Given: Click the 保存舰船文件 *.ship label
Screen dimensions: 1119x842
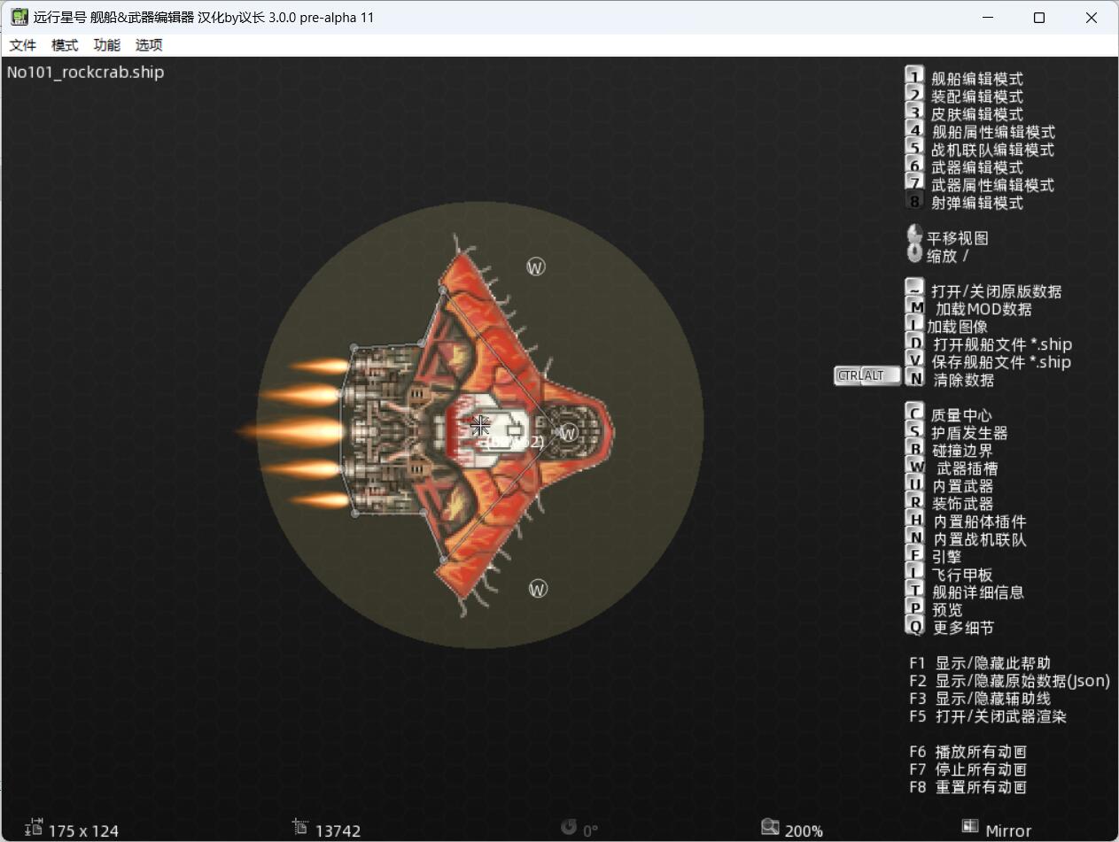Looking at the screenshot, I should [1001, 362].
